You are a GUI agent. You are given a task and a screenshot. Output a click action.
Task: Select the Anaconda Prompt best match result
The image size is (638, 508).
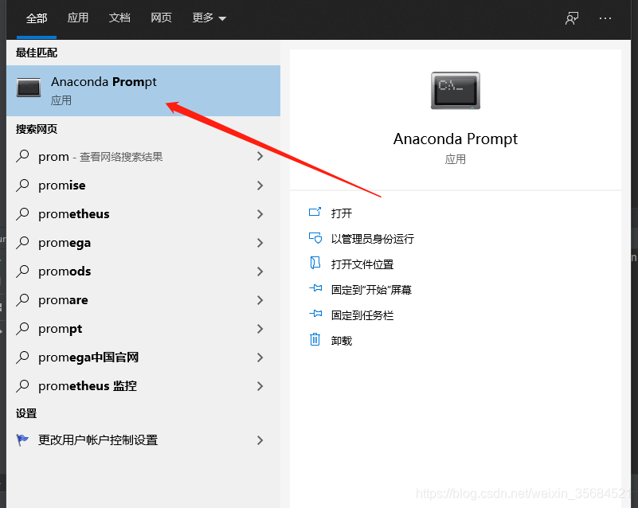(x=143, y=91)
